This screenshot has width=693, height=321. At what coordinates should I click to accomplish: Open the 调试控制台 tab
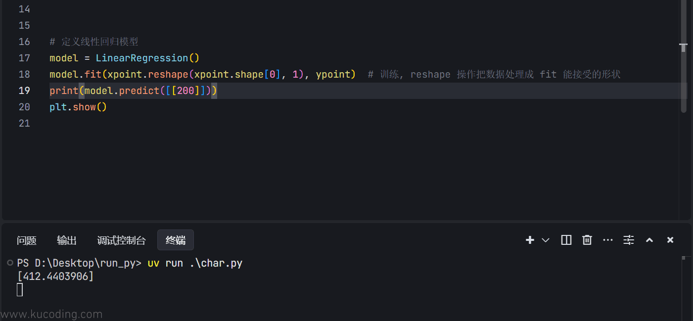(122, 240)
